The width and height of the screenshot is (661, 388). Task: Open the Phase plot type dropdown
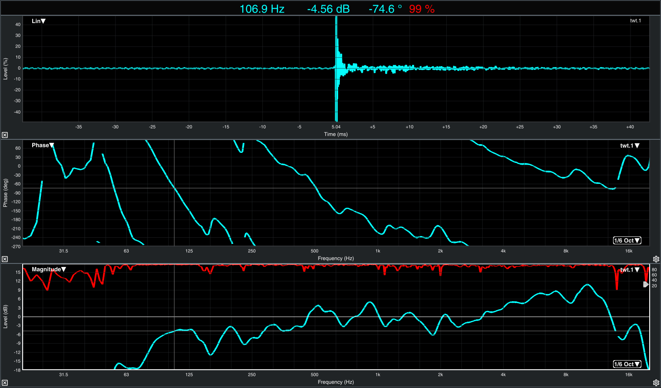pos(43,145)
